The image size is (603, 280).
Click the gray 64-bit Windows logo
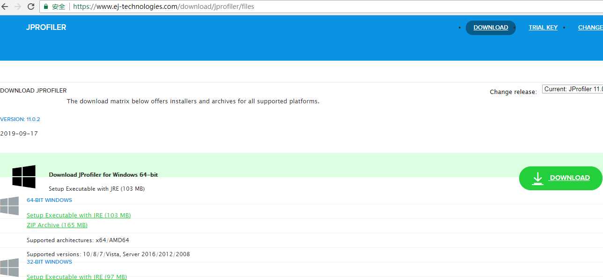tap(9, 206)
